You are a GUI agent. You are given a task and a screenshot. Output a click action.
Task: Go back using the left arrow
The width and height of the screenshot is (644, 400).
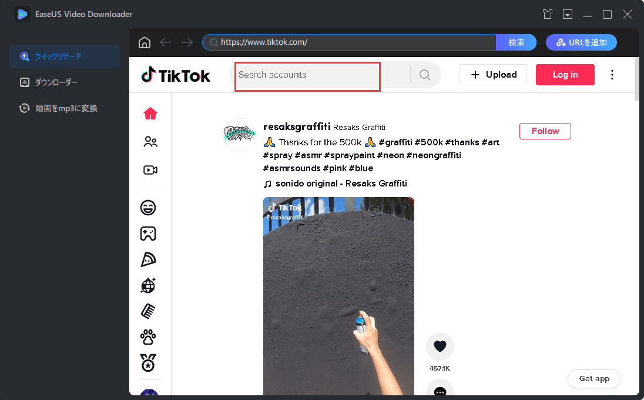click(x=166, y=42)
